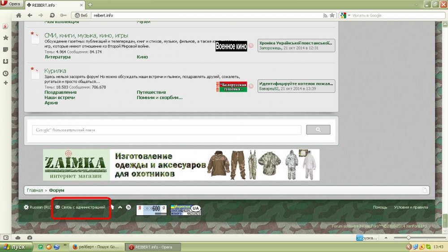Go to the browser home page
448x252 pixels.
pos(18,15)
